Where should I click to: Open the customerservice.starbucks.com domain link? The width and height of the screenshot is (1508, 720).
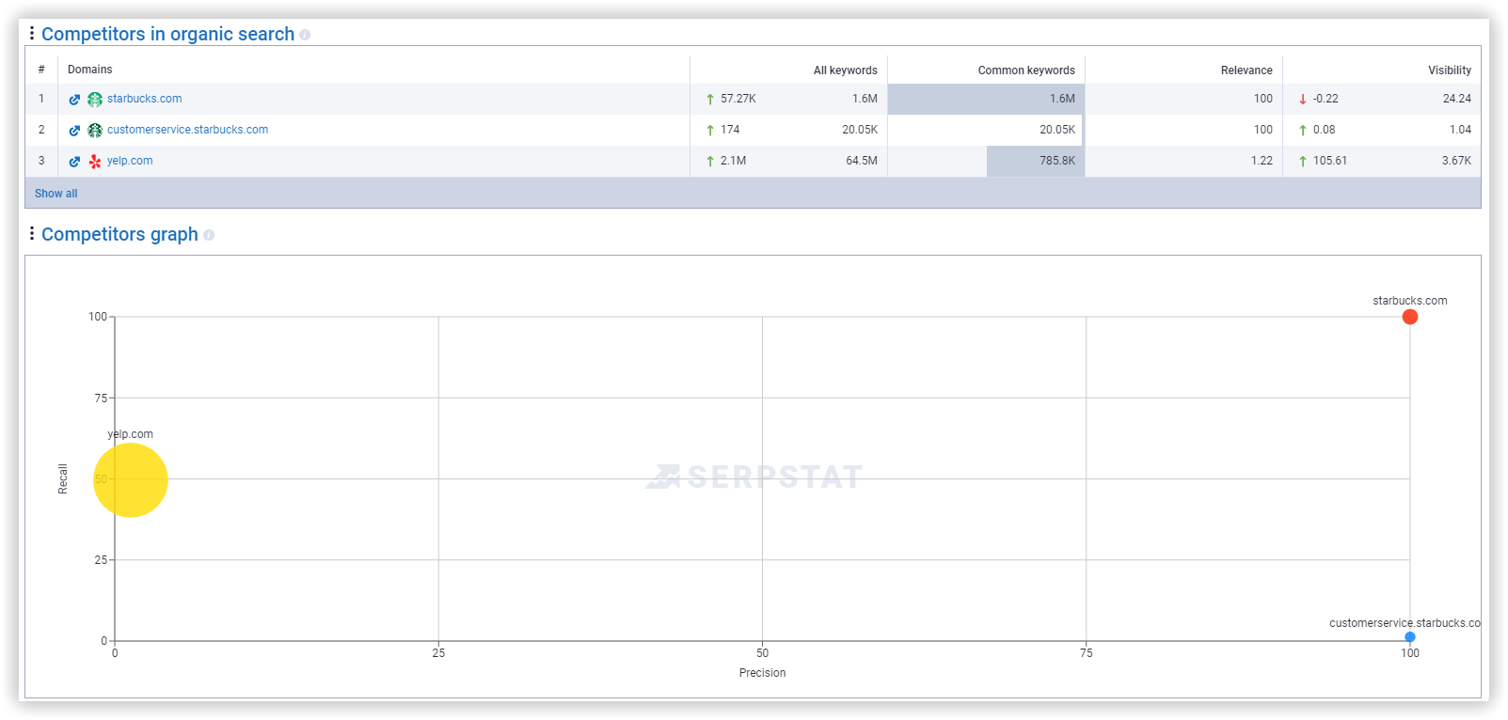pos(187,130)
